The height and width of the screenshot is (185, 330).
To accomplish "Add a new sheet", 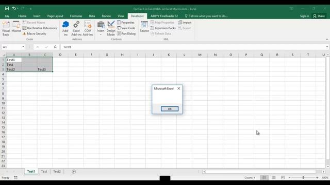I will pos(74,172).
